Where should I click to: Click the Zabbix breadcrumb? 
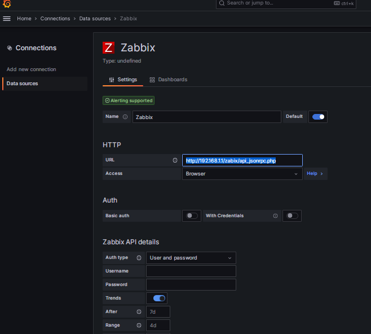tap(129, 19)
